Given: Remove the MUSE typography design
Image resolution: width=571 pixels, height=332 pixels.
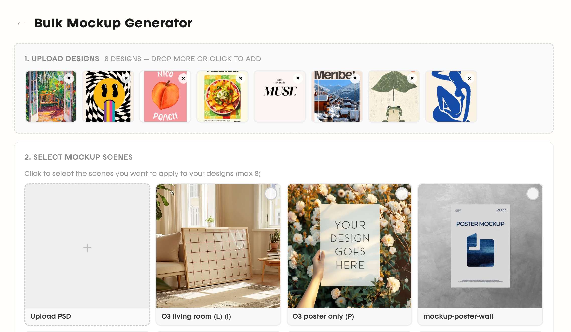Looking at the screenshot, I should tap(298, 78).
